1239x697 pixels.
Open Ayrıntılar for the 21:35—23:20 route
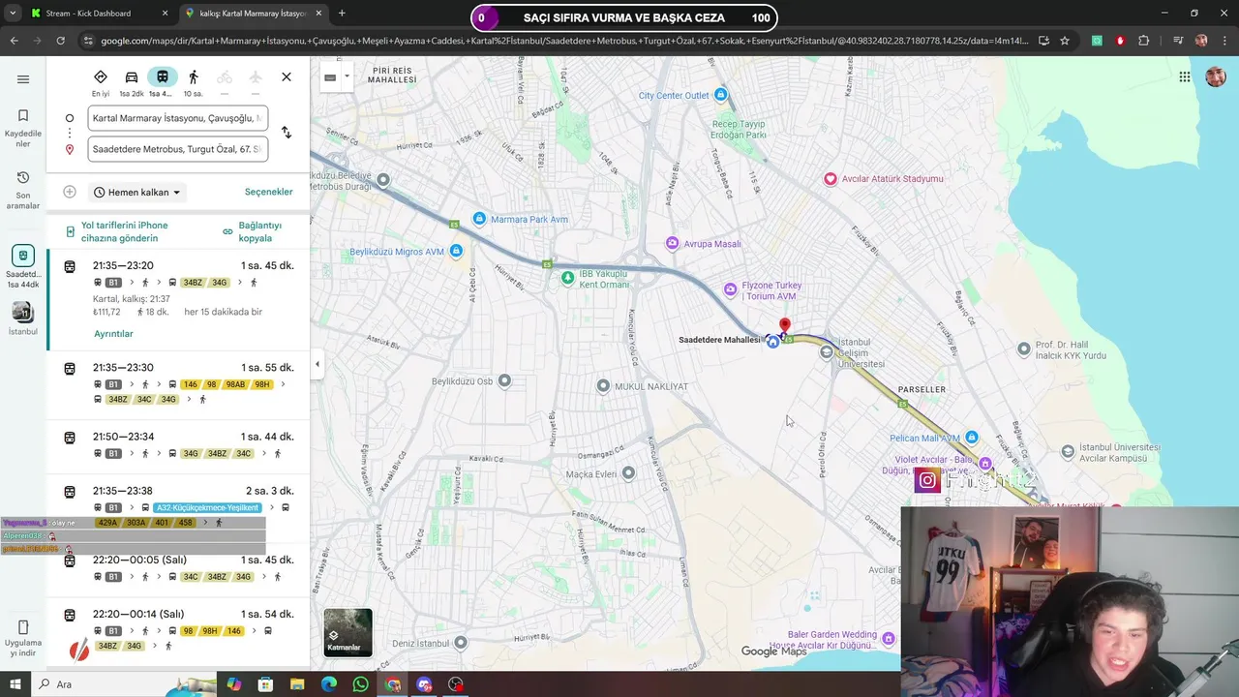coord(113,333)
